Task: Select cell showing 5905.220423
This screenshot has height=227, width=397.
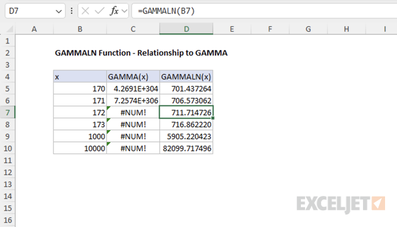Action: (186, 136)
